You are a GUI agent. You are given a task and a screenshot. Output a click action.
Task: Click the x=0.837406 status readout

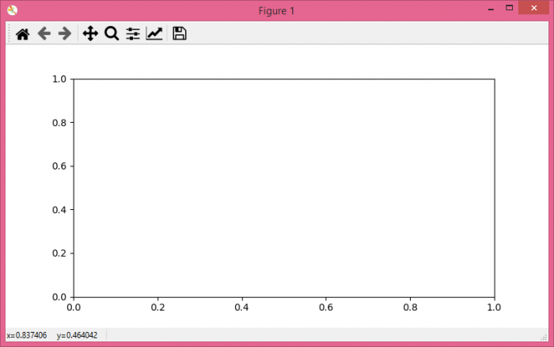tap(26, 335)
